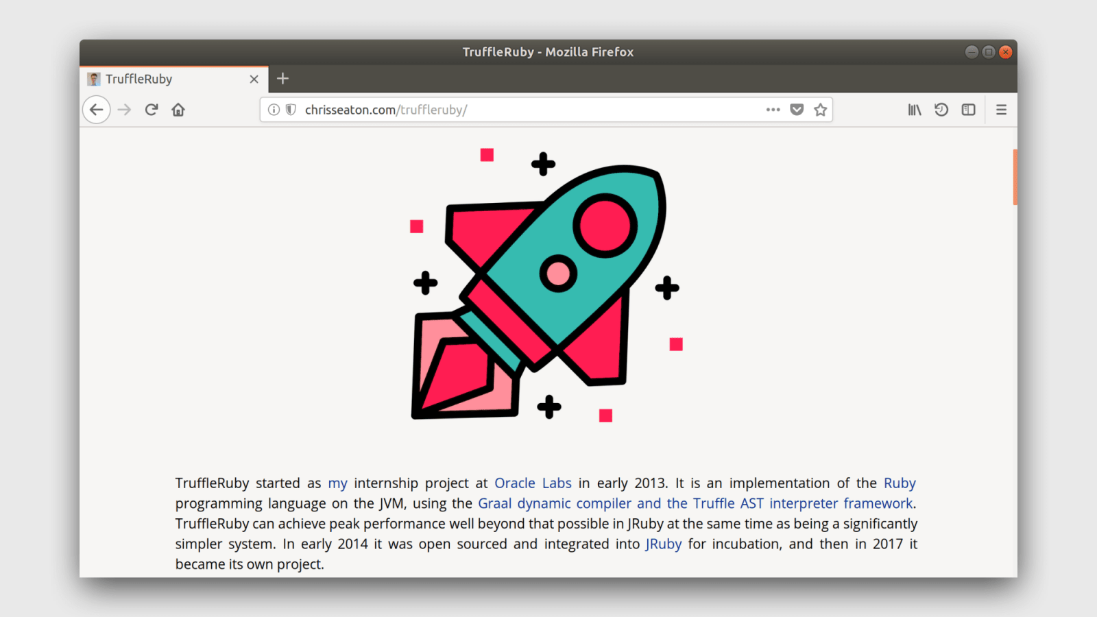Follow the JRuby link
The width and height of the screenshot is (1097, 617).
(x=663, y=544)
